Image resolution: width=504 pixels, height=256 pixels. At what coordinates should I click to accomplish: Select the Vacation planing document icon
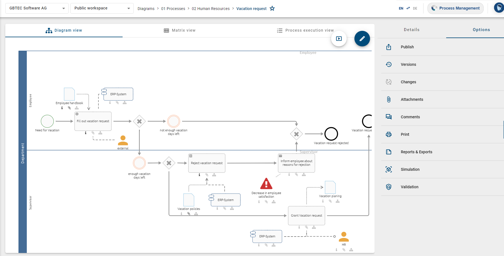point(330,187)
